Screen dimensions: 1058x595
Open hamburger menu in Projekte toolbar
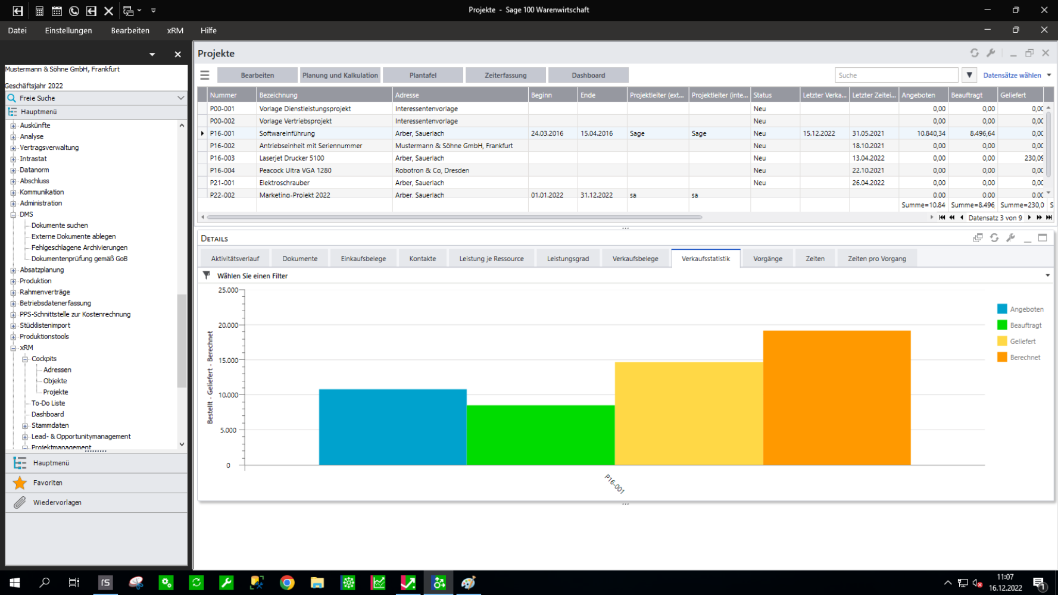[205, 76]
